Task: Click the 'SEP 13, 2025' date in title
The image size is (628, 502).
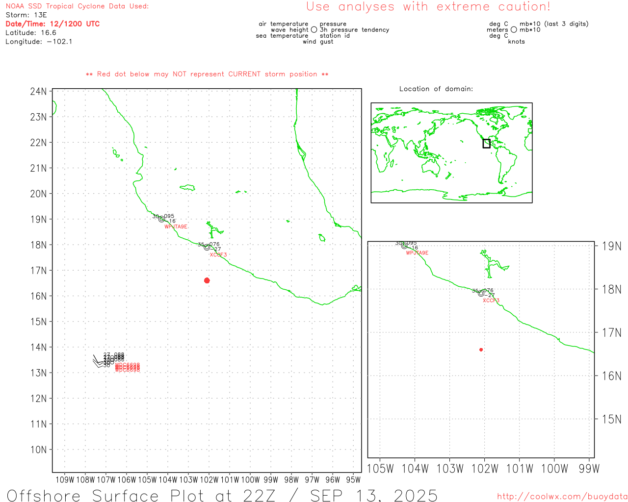Action: point(374,495)
